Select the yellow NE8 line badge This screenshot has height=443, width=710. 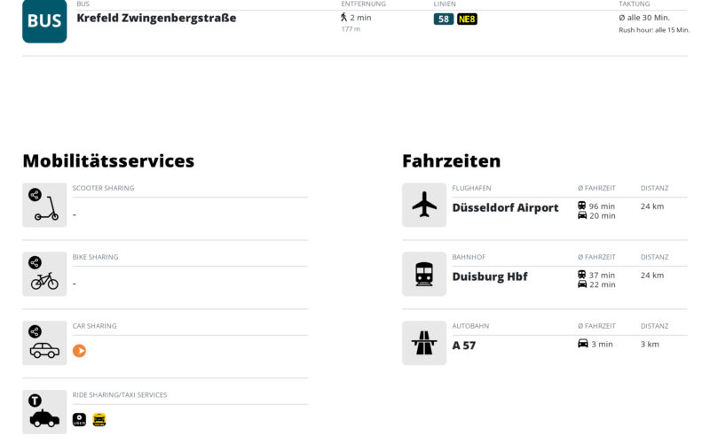(467, 19)
